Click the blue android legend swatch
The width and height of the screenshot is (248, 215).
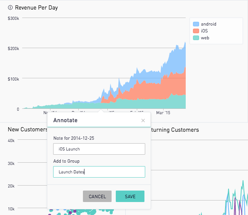coord(196,24)
